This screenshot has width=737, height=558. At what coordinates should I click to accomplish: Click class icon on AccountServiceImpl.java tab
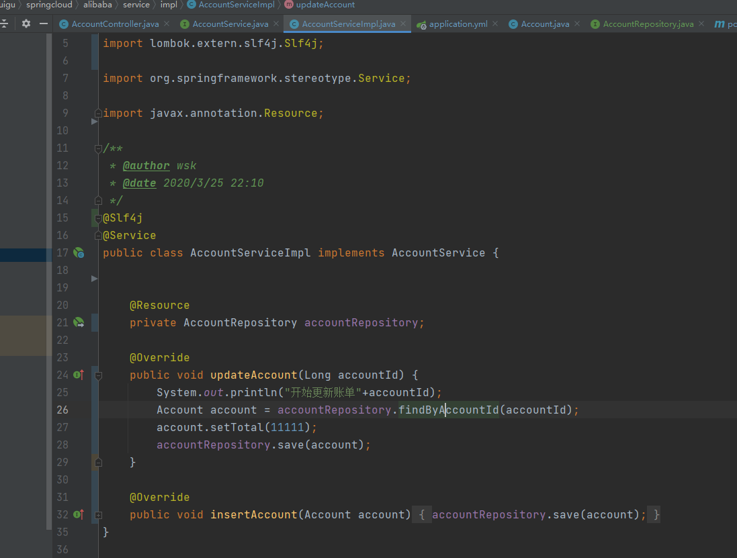(x=294, y=24)
